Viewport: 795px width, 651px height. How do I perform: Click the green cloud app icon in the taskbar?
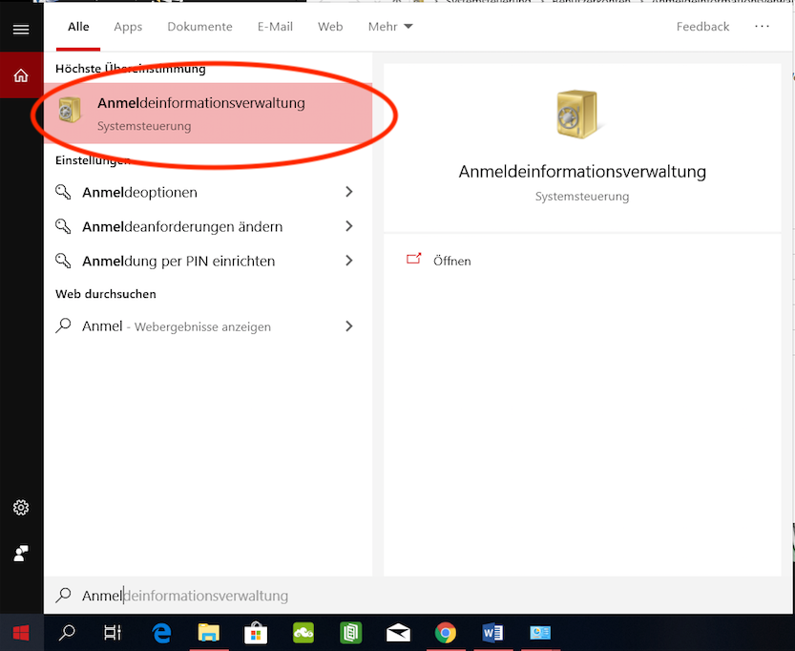pyautogui.click(x=303, y=633)
